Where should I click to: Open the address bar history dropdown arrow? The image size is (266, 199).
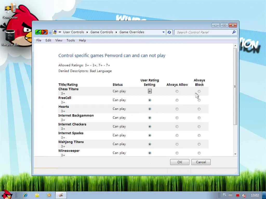pos(163,32)
